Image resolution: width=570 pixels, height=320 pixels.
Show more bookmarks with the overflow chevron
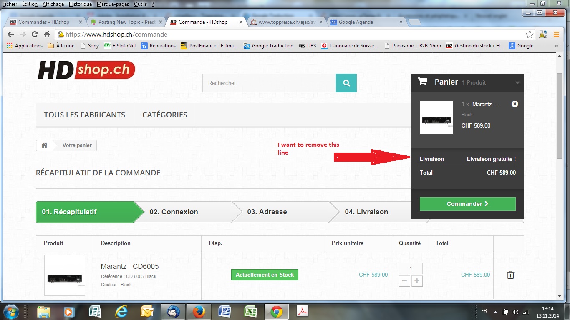(556, 46)
